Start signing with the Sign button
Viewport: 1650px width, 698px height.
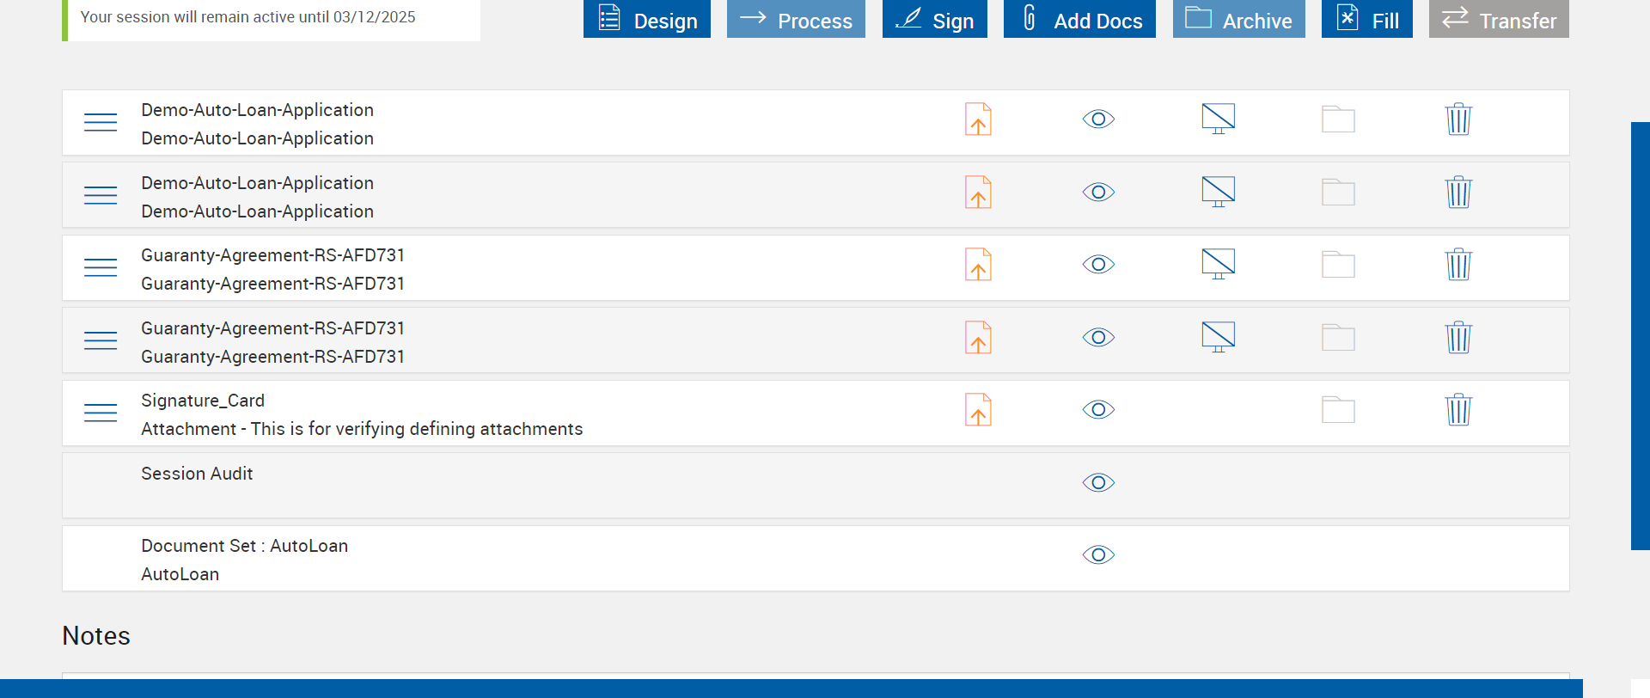click(934, 19)
